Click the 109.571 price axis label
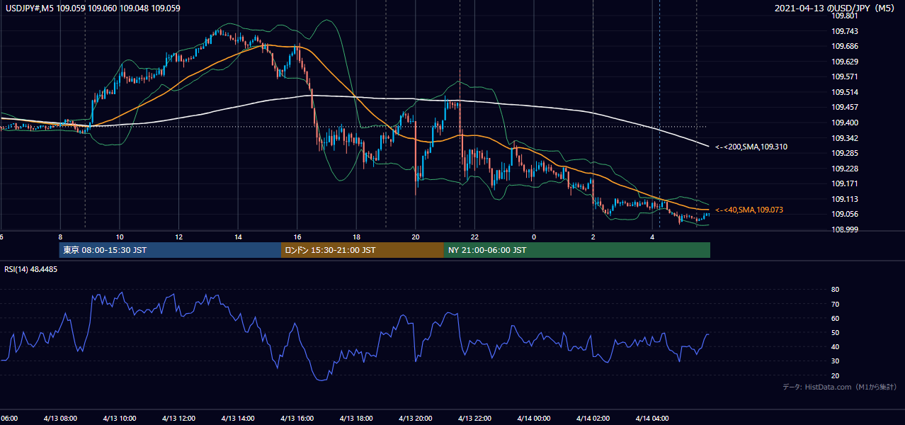The image size is (905, 425). (x=844, y=76)
